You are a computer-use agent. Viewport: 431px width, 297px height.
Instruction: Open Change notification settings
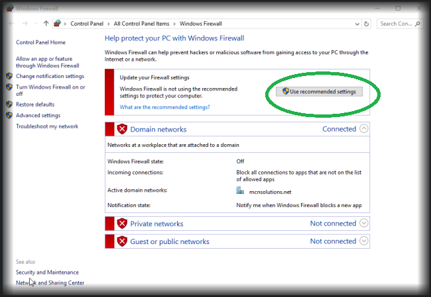point(50,76)
